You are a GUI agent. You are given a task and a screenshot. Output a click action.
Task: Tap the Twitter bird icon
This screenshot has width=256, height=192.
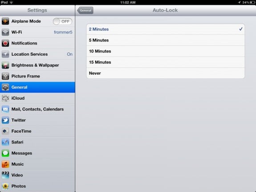point(5,120)
